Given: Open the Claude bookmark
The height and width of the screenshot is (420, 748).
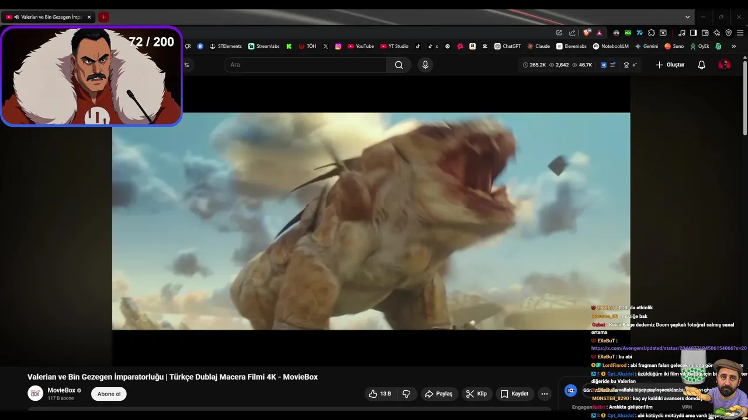Looking at the screenshot, I should (538, 46).
